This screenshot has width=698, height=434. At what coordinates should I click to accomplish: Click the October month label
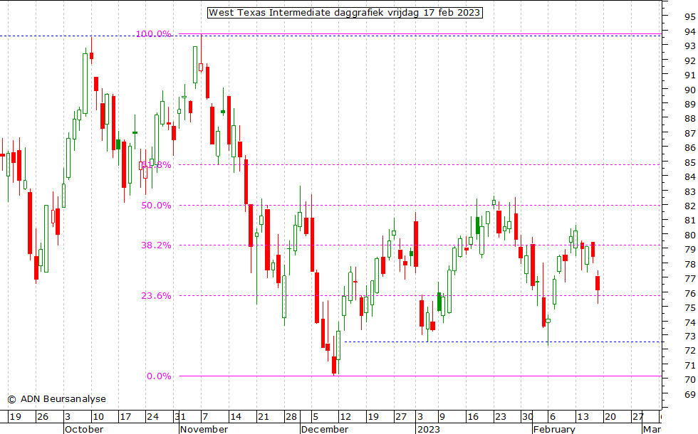tap(83, 429)
